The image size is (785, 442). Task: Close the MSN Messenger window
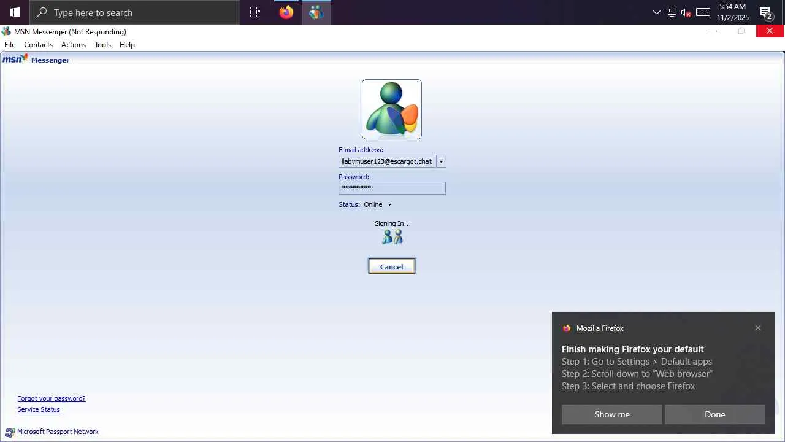770,31
